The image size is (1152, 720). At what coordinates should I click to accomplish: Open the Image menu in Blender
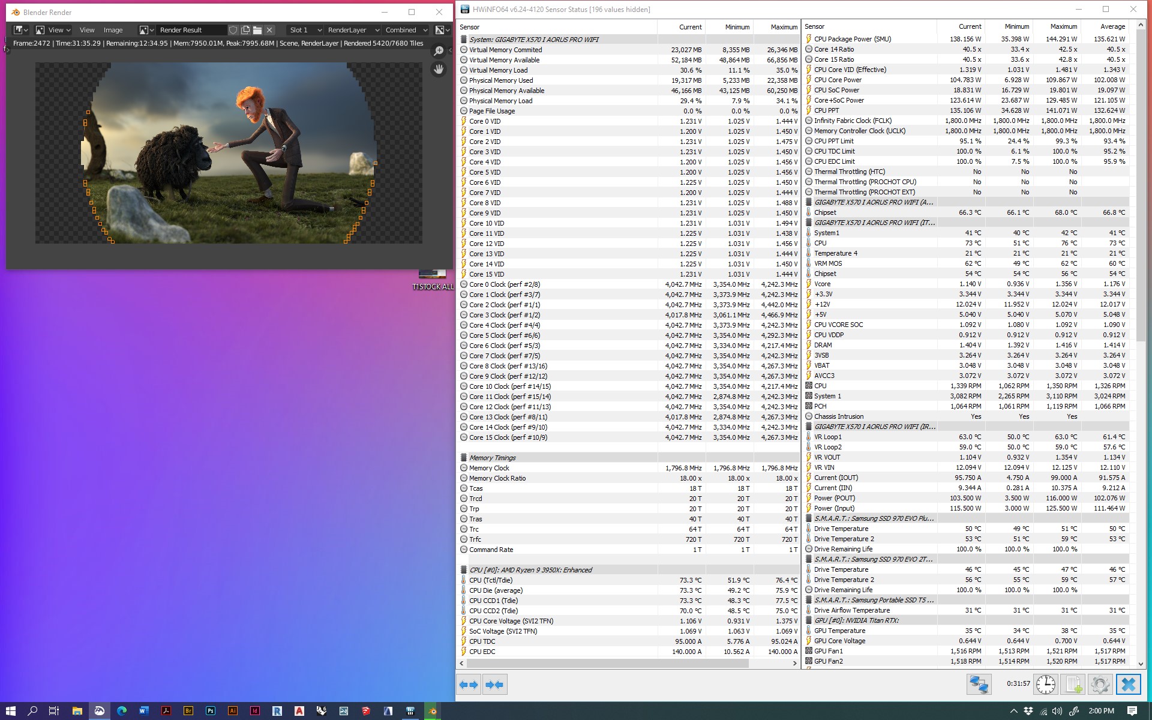(113, 30)
